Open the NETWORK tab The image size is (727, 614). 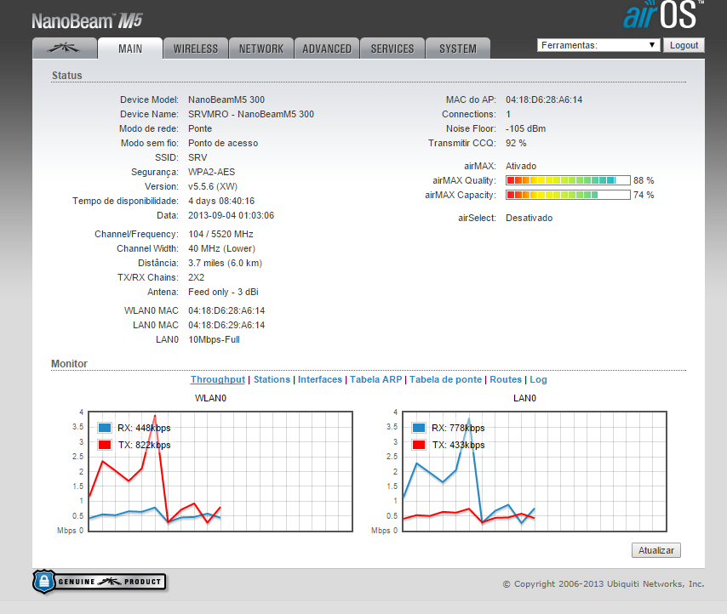click(261, 48)
